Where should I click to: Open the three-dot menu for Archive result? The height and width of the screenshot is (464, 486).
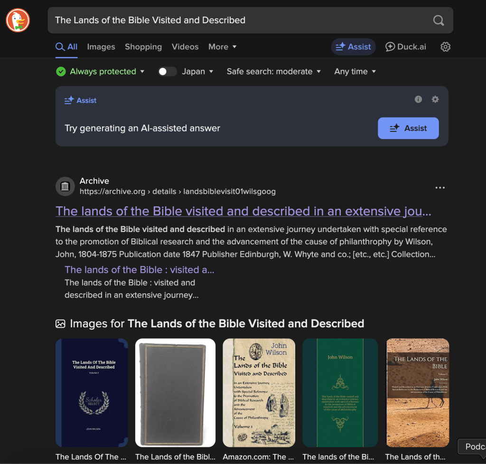[440, 188]
